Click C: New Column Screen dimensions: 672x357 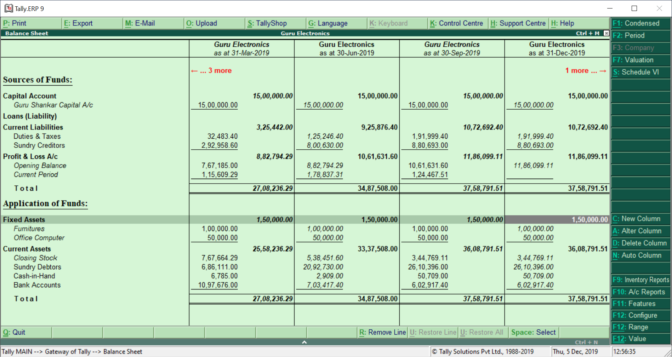click(639, 218)
